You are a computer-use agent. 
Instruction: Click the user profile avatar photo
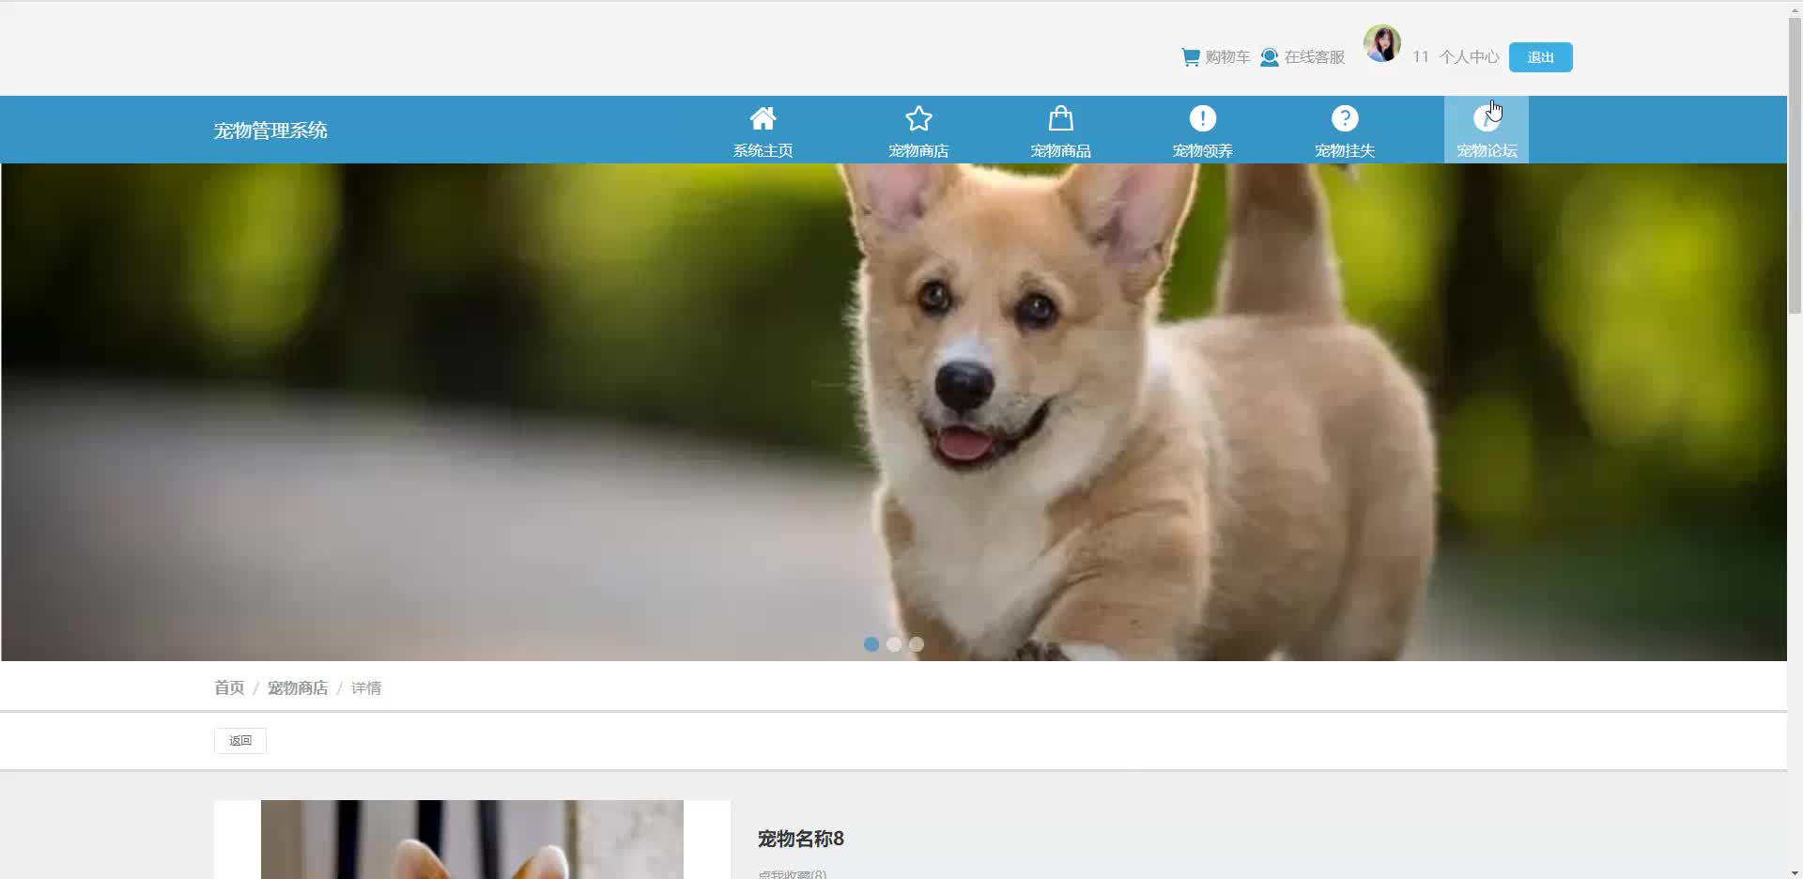point(1381,43)
